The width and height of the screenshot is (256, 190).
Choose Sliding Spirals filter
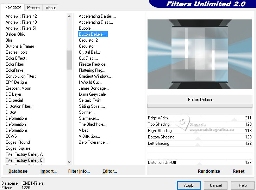point(92,106)
